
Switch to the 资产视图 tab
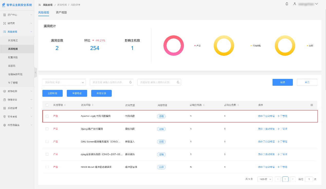[61, 12]
